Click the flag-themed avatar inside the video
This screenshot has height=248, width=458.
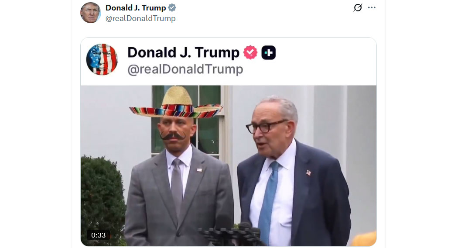coord(102,59)
